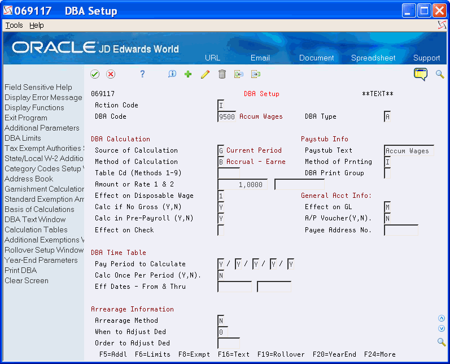The image size is (450, 364).
Task: Select Field Sensitive Help in sidebar
Action: [x=38, y=87]
